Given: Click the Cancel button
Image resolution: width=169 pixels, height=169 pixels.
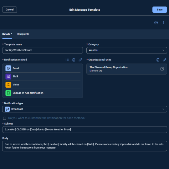Looking at the screenshot, I should [10, 10].
